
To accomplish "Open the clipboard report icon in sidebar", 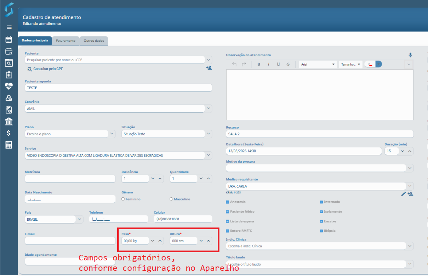I will pyautogui.click(x=9, y=110).
